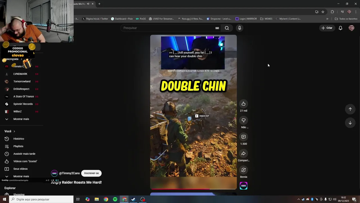Open the Timmy channel sound icon beside the Short
This screenshot has height=203, width=360.
coord(244,186)
